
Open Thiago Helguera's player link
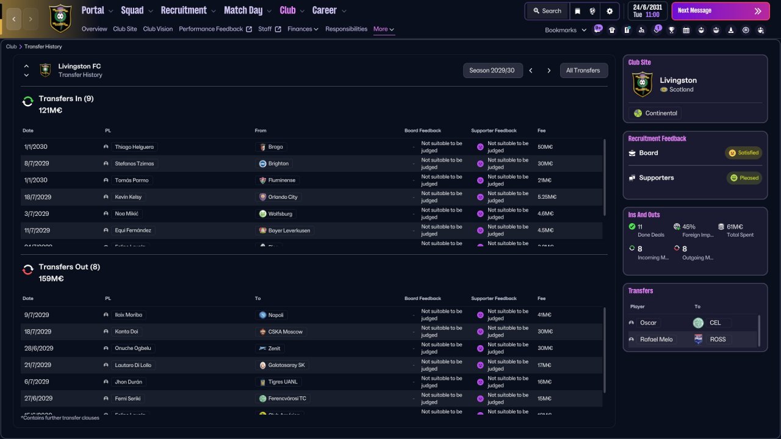(x=134, y=147)
